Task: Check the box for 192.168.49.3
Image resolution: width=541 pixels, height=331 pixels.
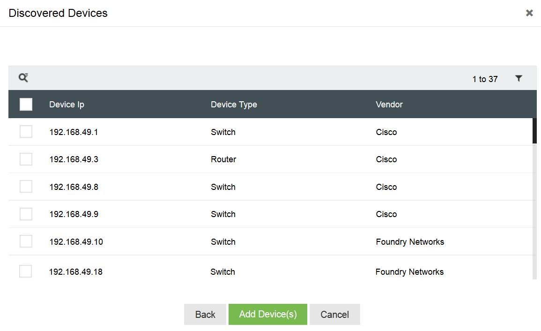Action: pos(26,159)
